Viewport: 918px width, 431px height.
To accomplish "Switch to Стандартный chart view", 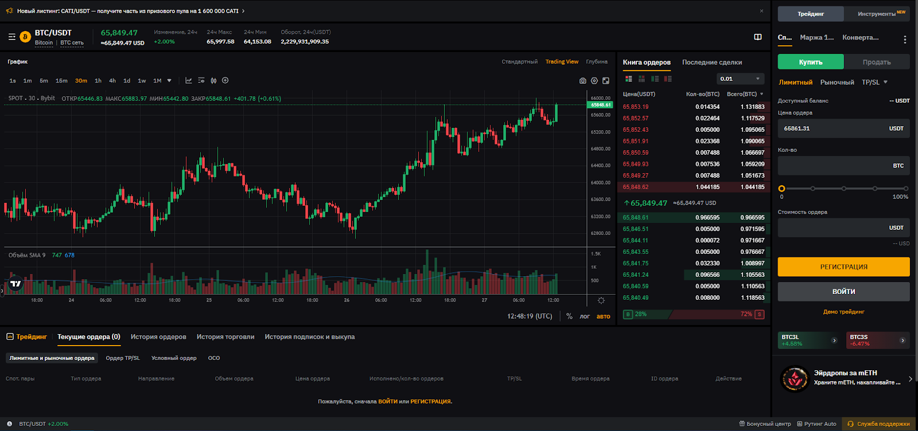I will [x=519, y=62].
